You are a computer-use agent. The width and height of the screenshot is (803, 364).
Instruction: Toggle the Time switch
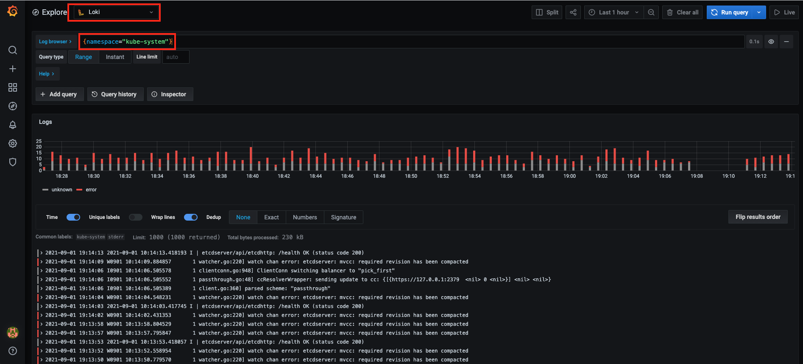73,217
